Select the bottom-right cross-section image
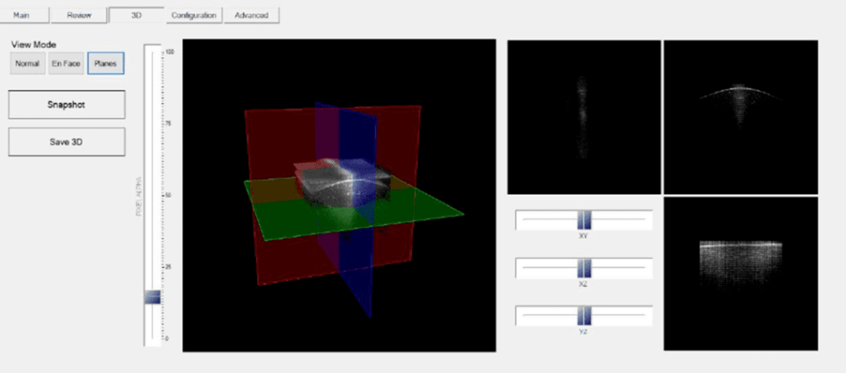 click(740, 274)
